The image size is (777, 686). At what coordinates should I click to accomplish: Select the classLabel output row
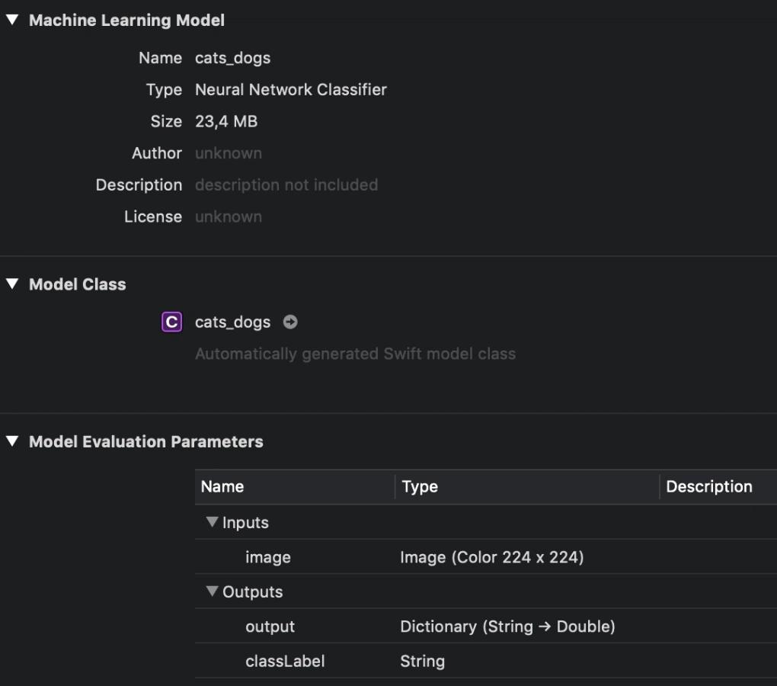pos(285,662)
